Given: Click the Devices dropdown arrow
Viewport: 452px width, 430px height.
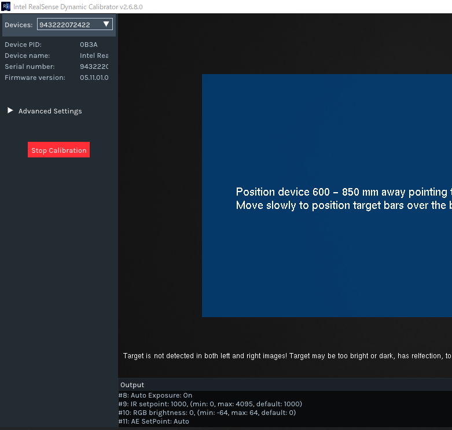Looking at the screenshot, I should tap(106, 24).
